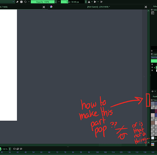Screen dimensions: 157x155
Task: Select the dark maroon palette swatch
Action: tap(156, 111)
